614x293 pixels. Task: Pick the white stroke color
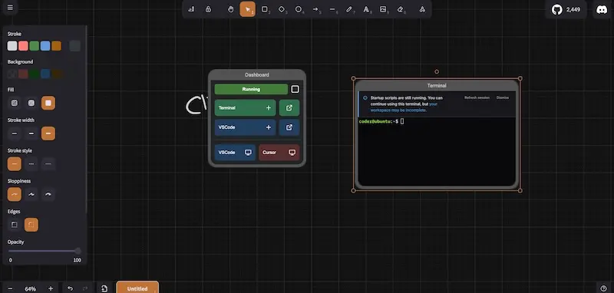(12, 46)
